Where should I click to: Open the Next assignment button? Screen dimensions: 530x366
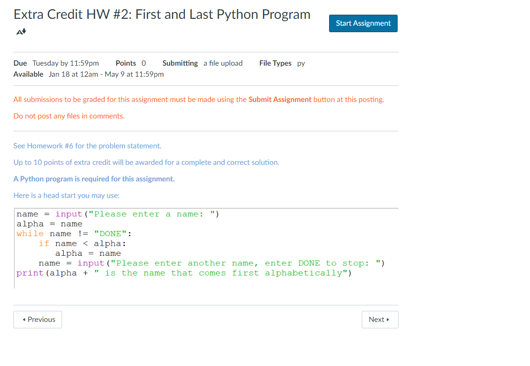coord(380,319)
